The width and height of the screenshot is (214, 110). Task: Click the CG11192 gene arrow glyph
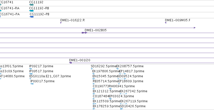pyautogui.click(x=31, y=5)
